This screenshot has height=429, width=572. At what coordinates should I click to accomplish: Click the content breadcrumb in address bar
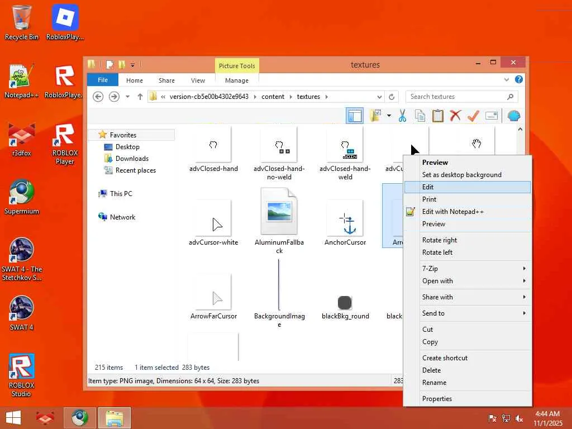point(273,97)
